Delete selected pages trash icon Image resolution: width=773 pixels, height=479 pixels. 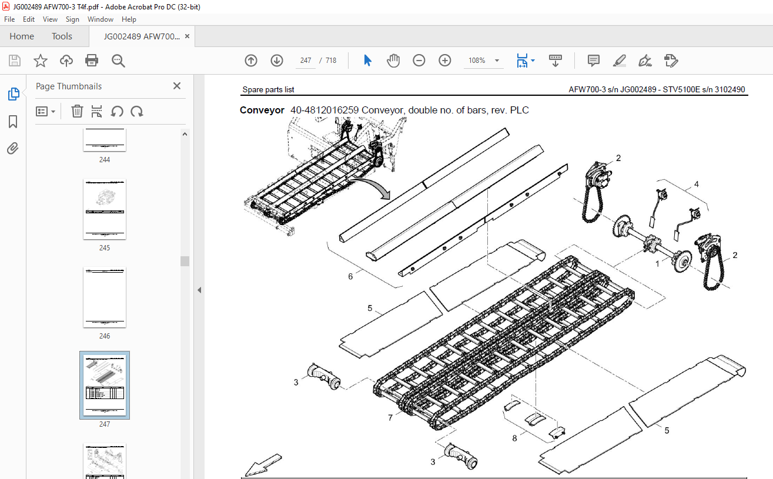(77, 111)
